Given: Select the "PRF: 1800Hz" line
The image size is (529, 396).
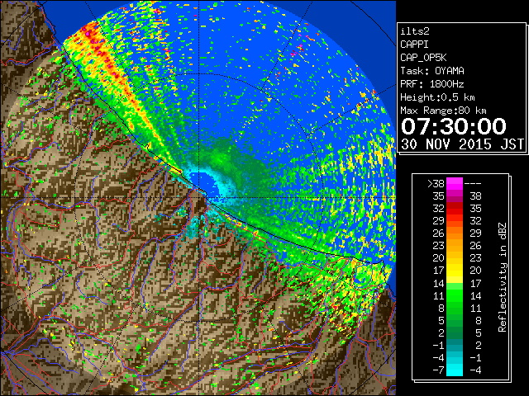Looking at the screenshot, I should coord(432,84).
